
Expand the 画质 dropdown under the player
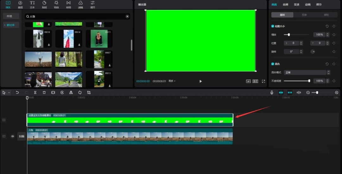[x=172, y=81]
